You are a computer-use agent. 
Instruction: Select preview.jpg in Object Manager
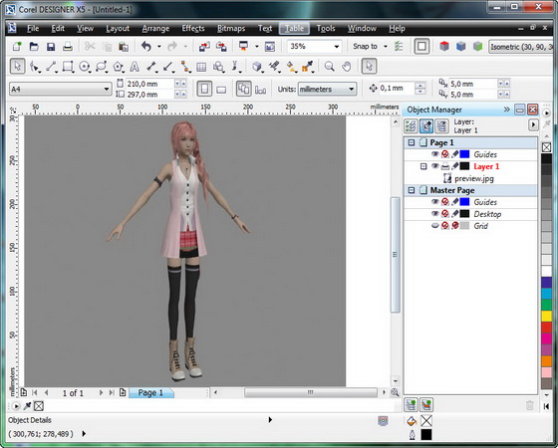coord(474,178)
